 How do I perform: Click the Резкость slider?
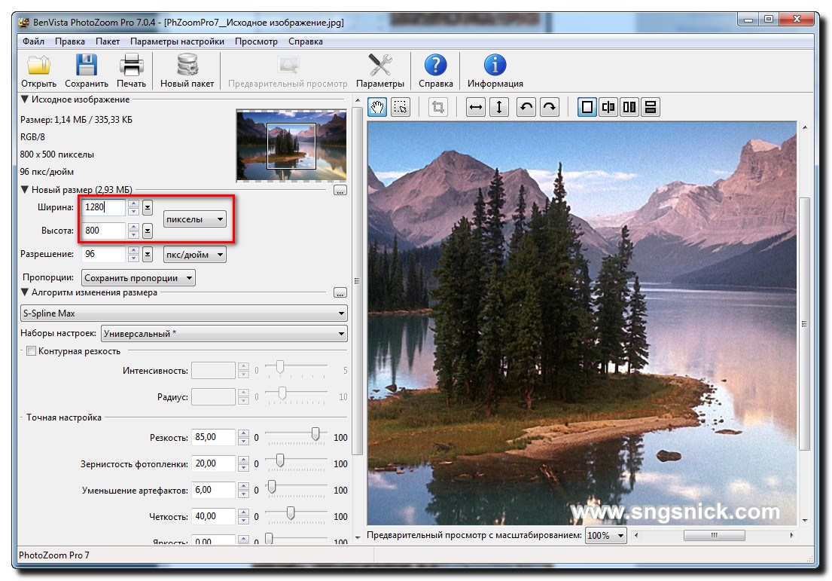[296, 436]
